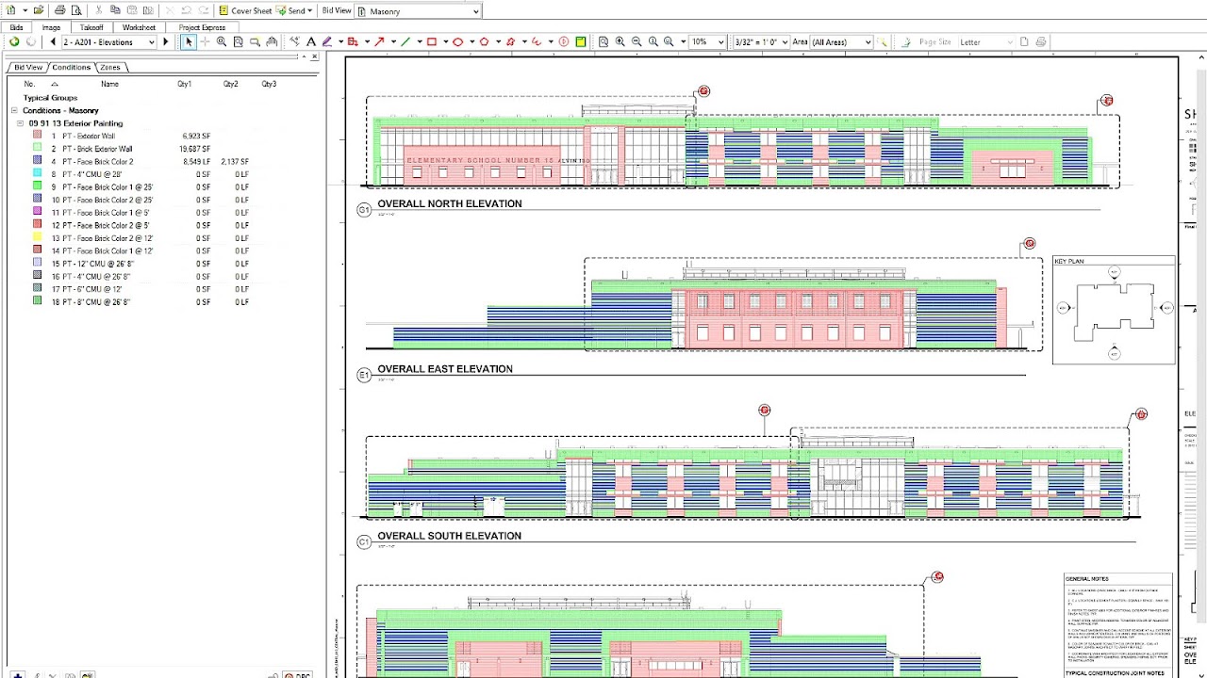This screenshot has height=678, width=1207.
Task: Go to previous page arrow
Action: point(53,41)
